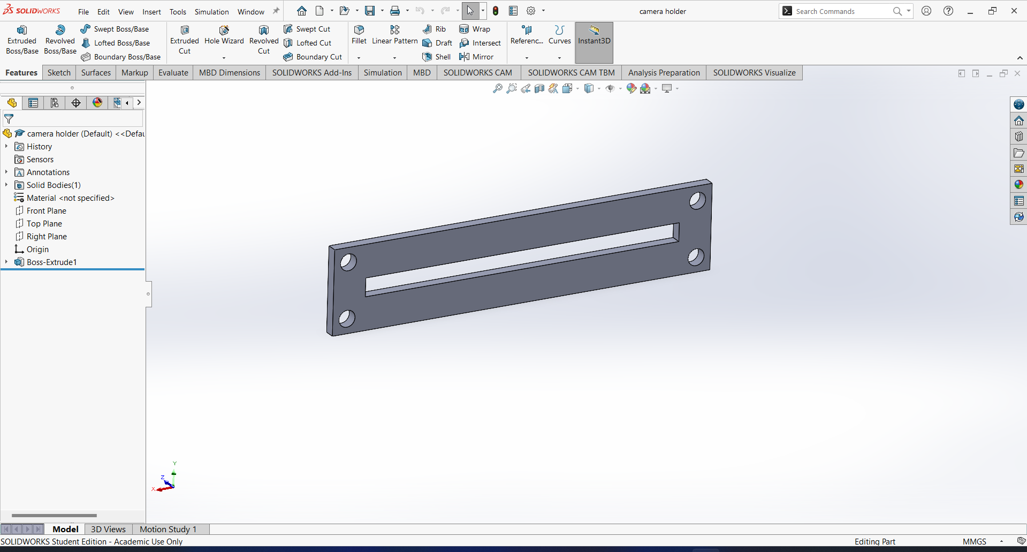The image size is (1027, 552).
Task: Apply the Draft feature
Action: click(437, 43)
